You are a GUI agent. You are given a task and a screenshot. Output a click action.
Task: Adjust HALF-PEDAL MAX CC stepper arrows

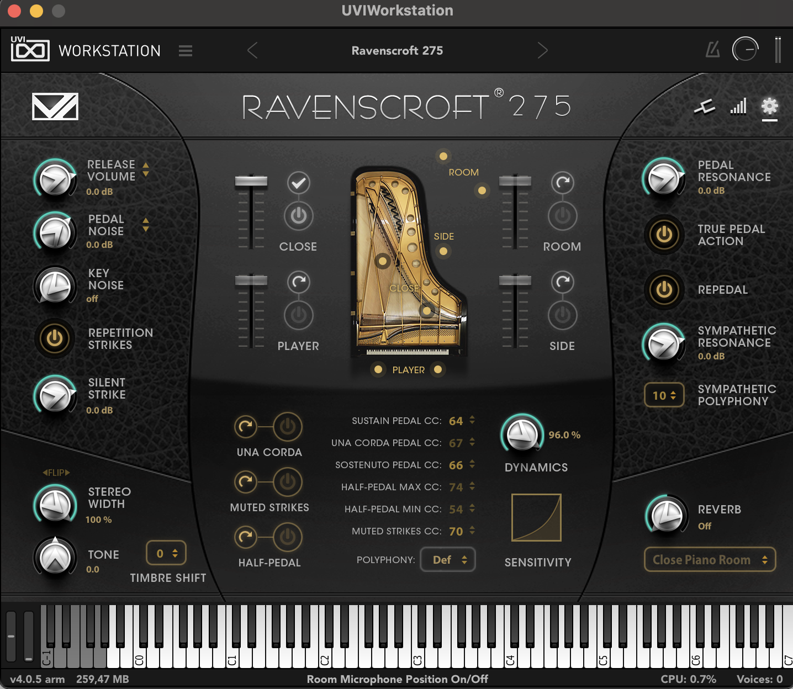[472, 486]
